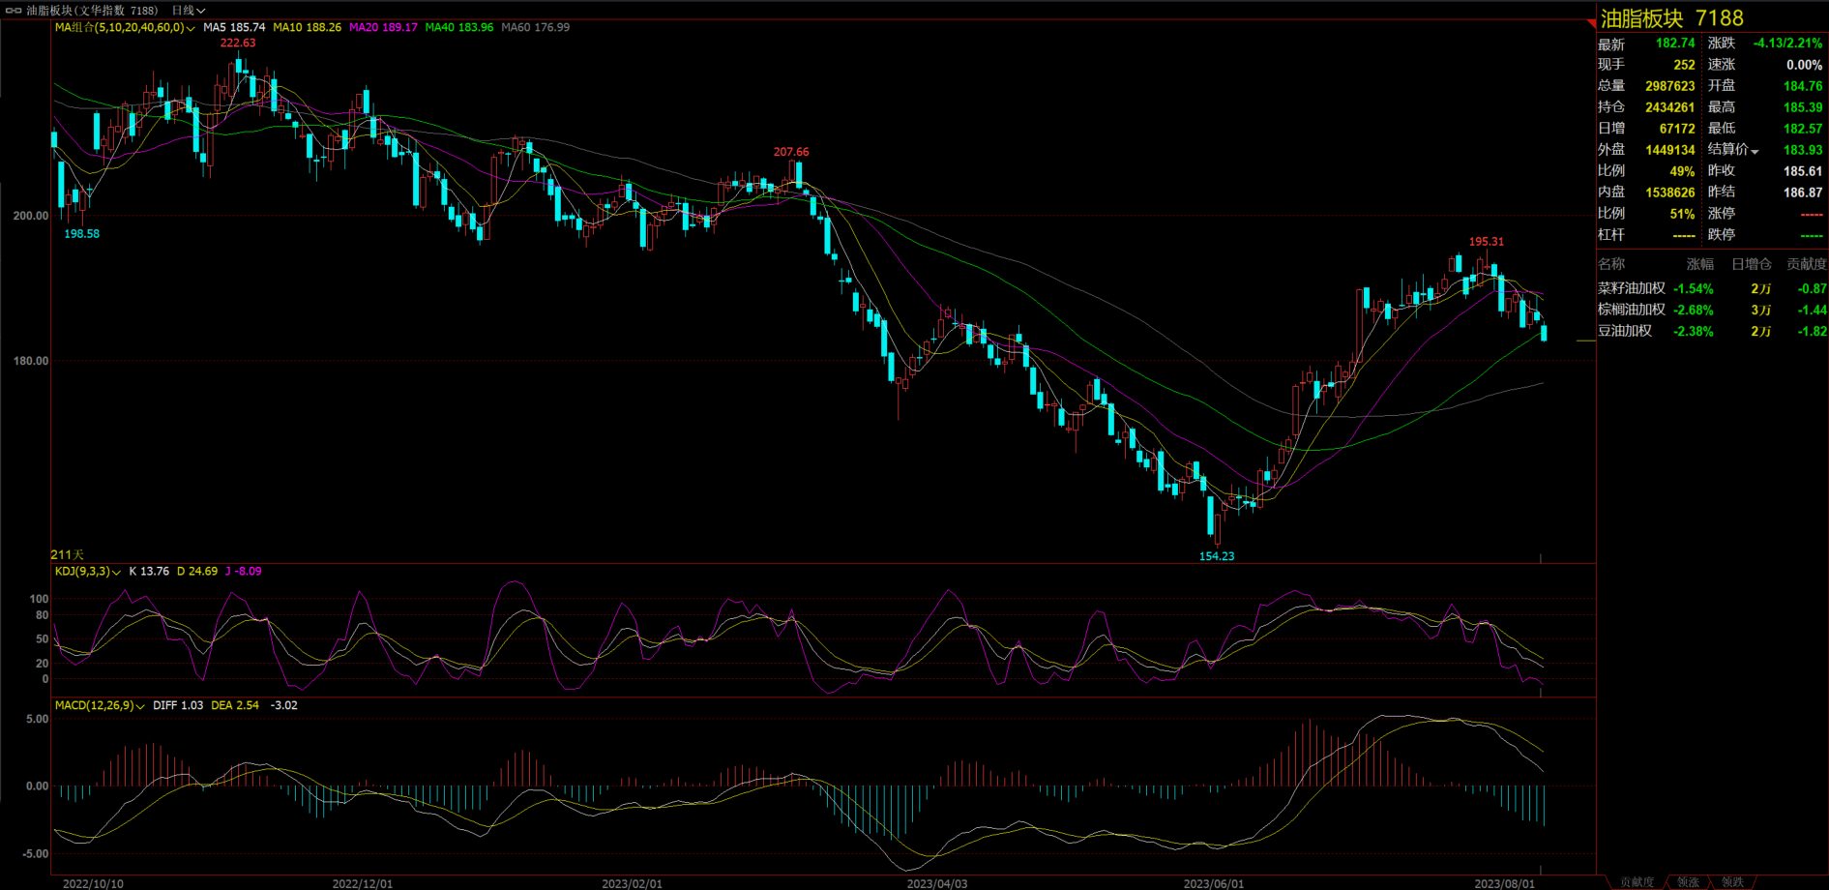This screenshot has width=1829, height=890.
Task: Click the 名称 column header
Action: click(1611, 264)
